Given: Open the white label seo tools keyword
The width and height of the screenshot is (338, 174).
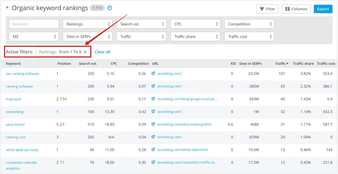Looking at the screenshot, I should click(22, 150).
